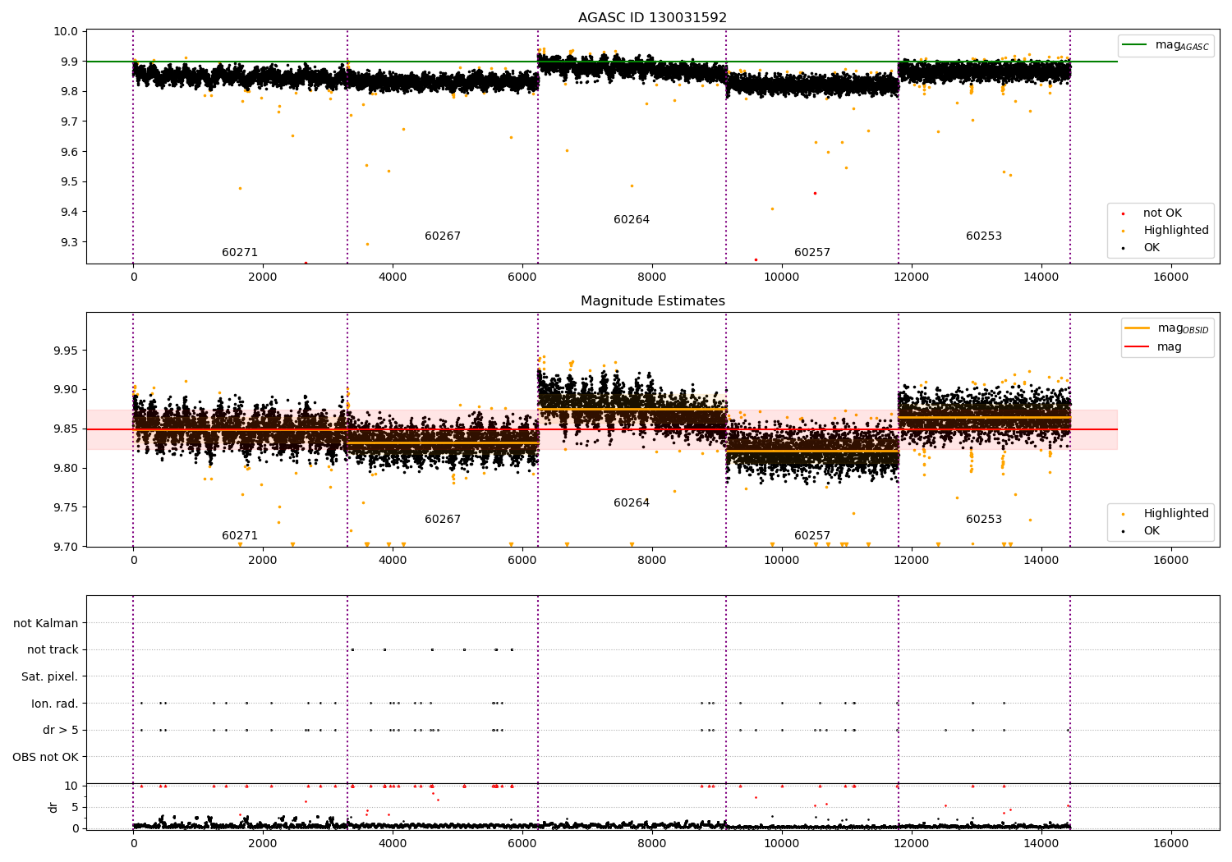Click the 9.95 y-axis tick label

[x=67, y=351]
